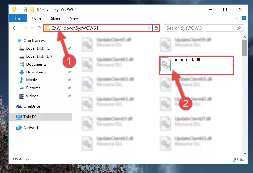Click the OneDrive cloud icon

(x=19, y=106)
